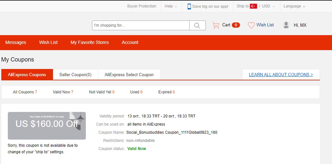
Task: Click the Hi, MX account greeting
Action: [300, 25]
